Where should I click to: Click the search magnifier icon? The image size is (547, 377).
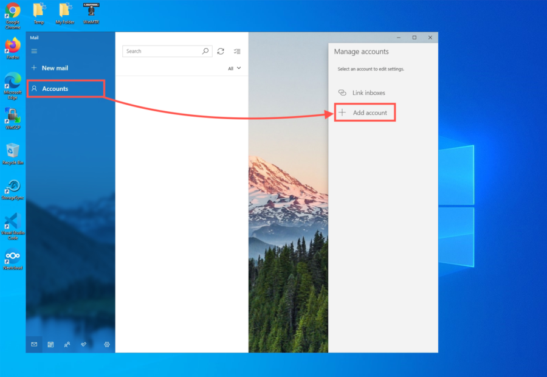click(x=205, y=52)
